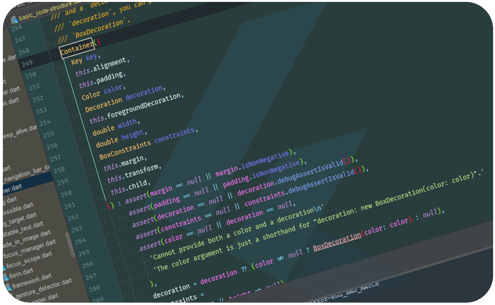495x305 pixels.
Task: Open the fade_in_image.dart file entry
Action: [x=27, y=239]
